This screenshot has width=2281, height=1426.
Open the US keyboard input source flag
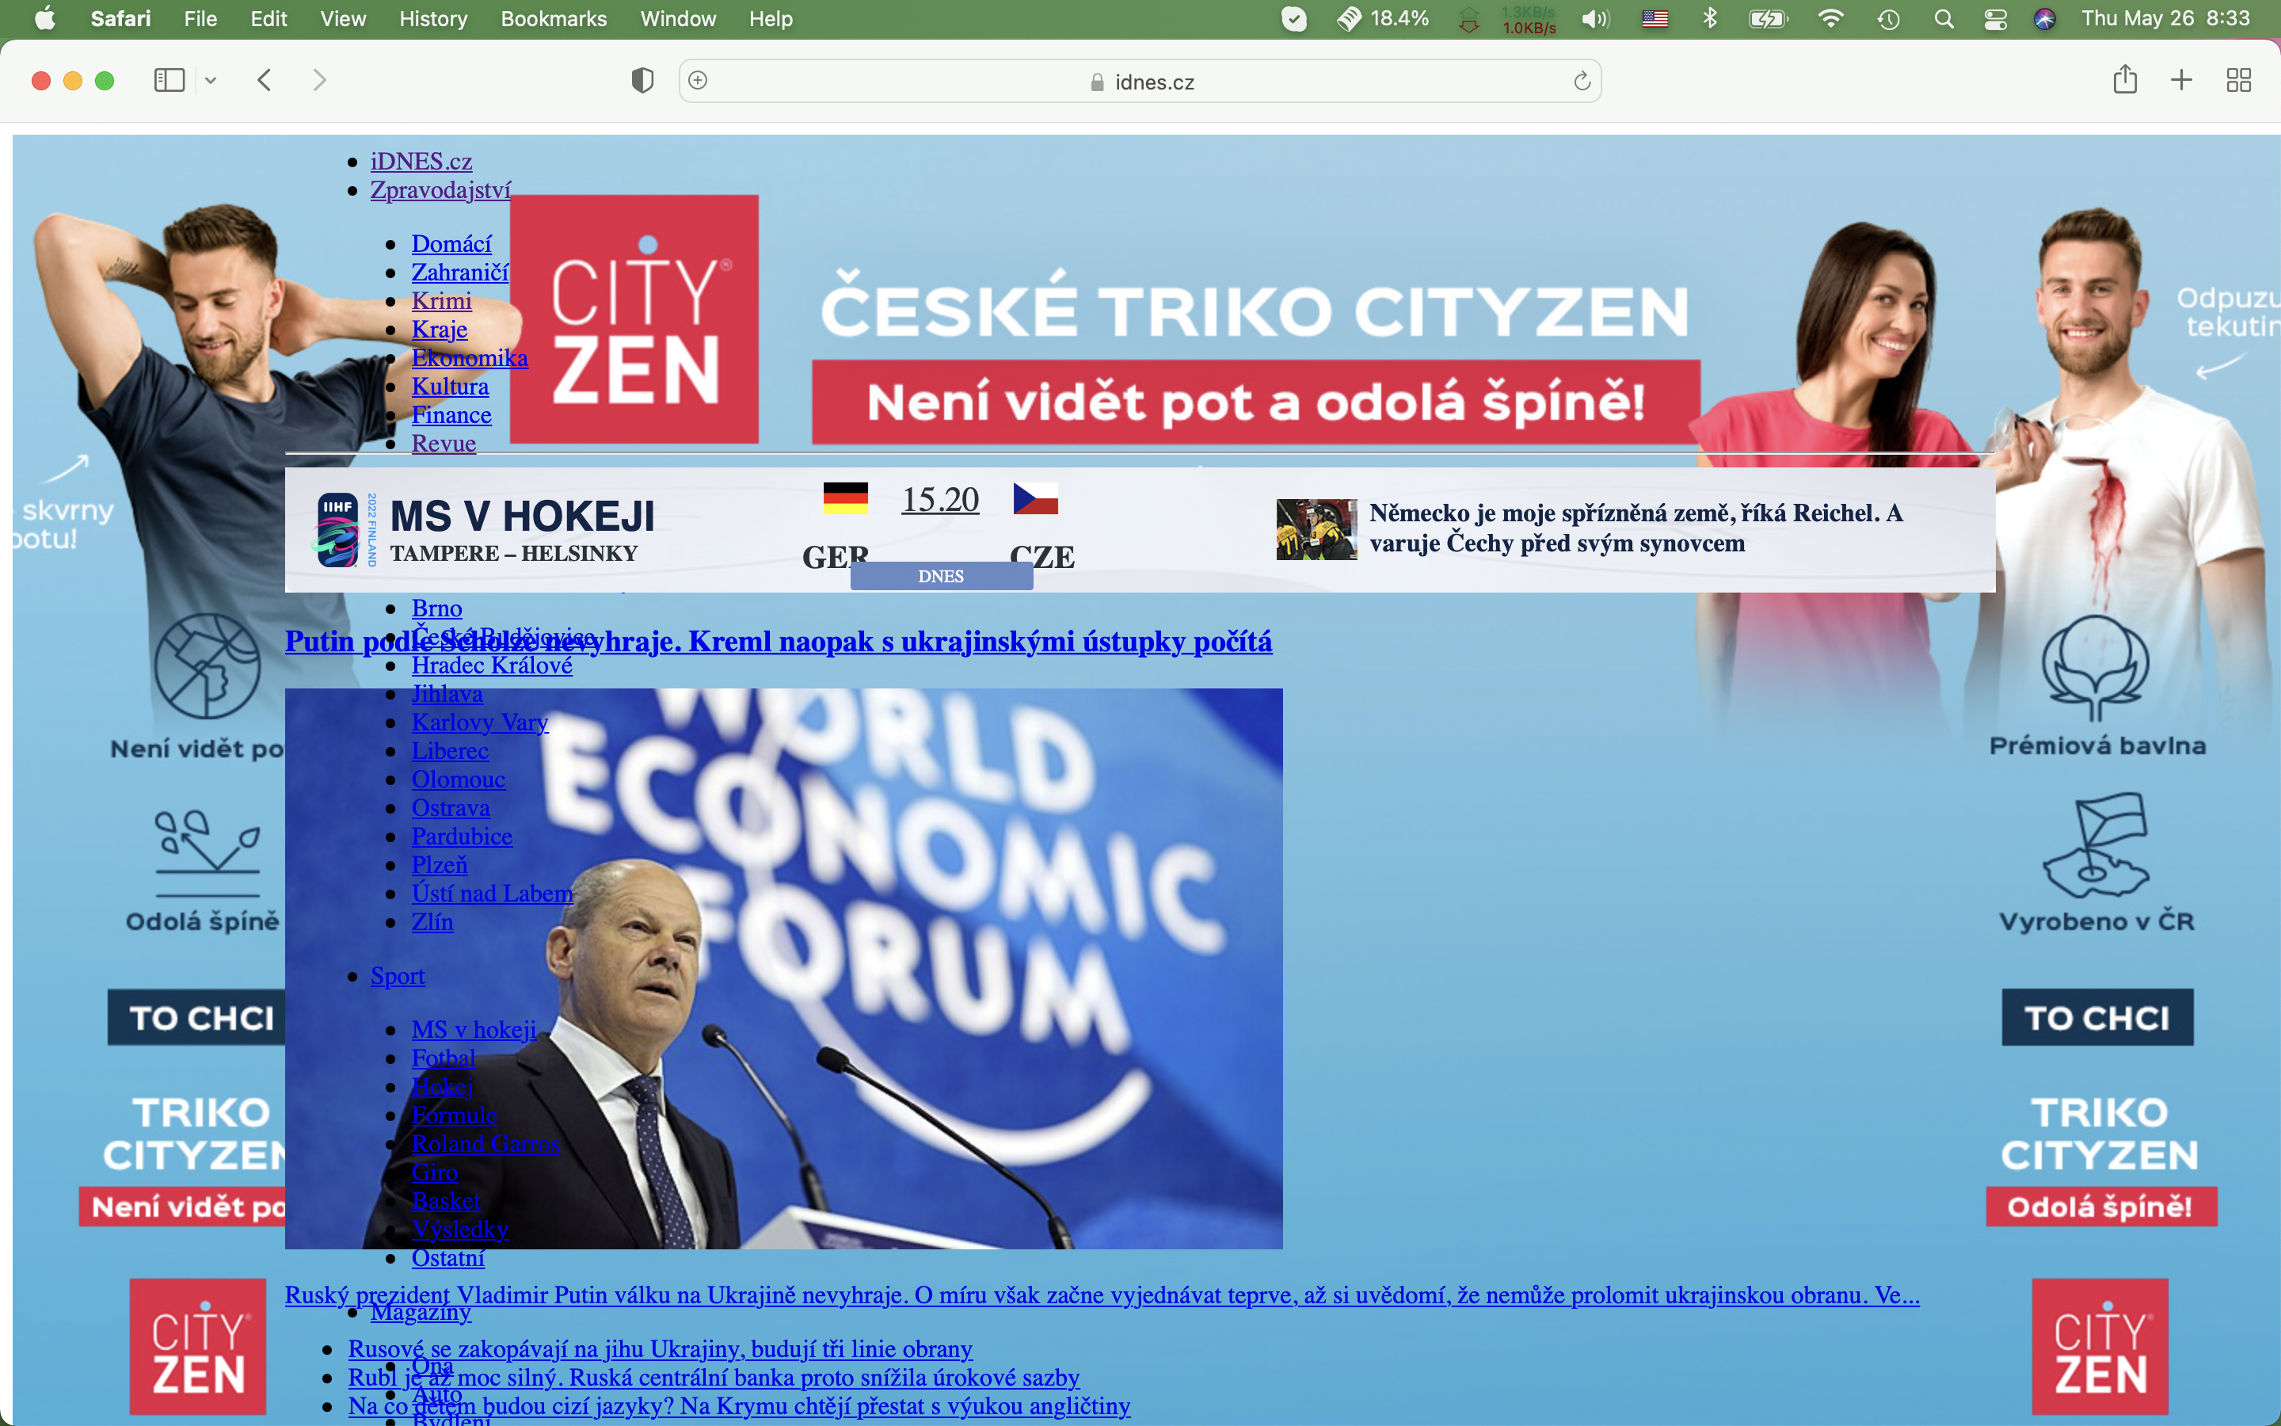click(x=1655, y=19)
